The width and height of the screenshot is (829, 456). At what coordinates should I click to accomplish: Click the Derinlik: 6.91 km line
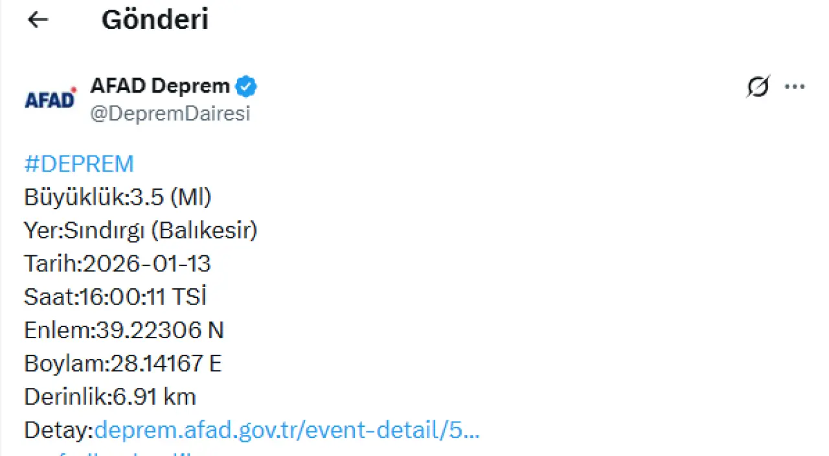[109, 397]
